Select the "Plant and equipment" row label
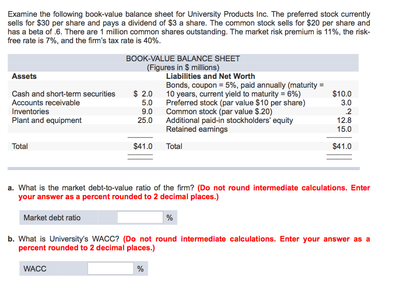Image resolution: width=410 pixels, height=290 pixels. tap(47, 120)
